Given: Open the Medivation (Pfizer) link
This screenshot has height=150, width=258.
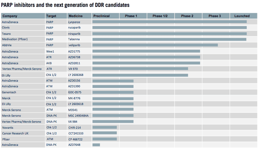Looking at the screenshot, I should tap(14, 39).
